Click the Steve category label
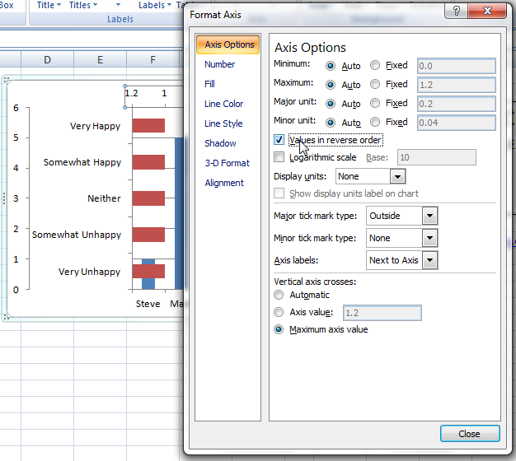This screenshot has height=461, width=516. 148,304
